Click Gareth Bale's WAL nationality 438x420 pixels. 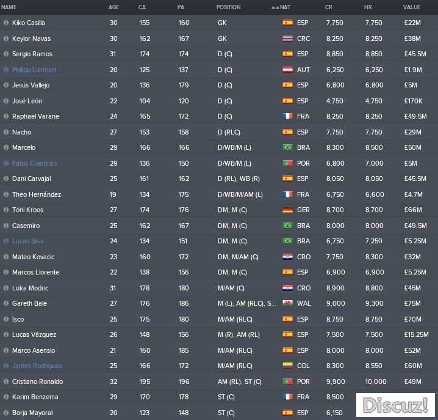tap(304, 303)
